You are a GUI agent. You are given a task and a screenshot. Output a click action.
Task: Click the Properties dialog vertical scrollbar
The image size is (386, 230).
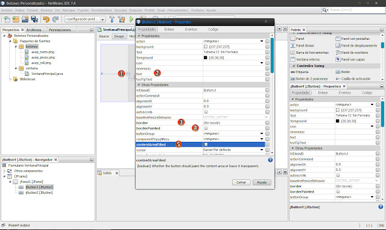tap(272, 55)
